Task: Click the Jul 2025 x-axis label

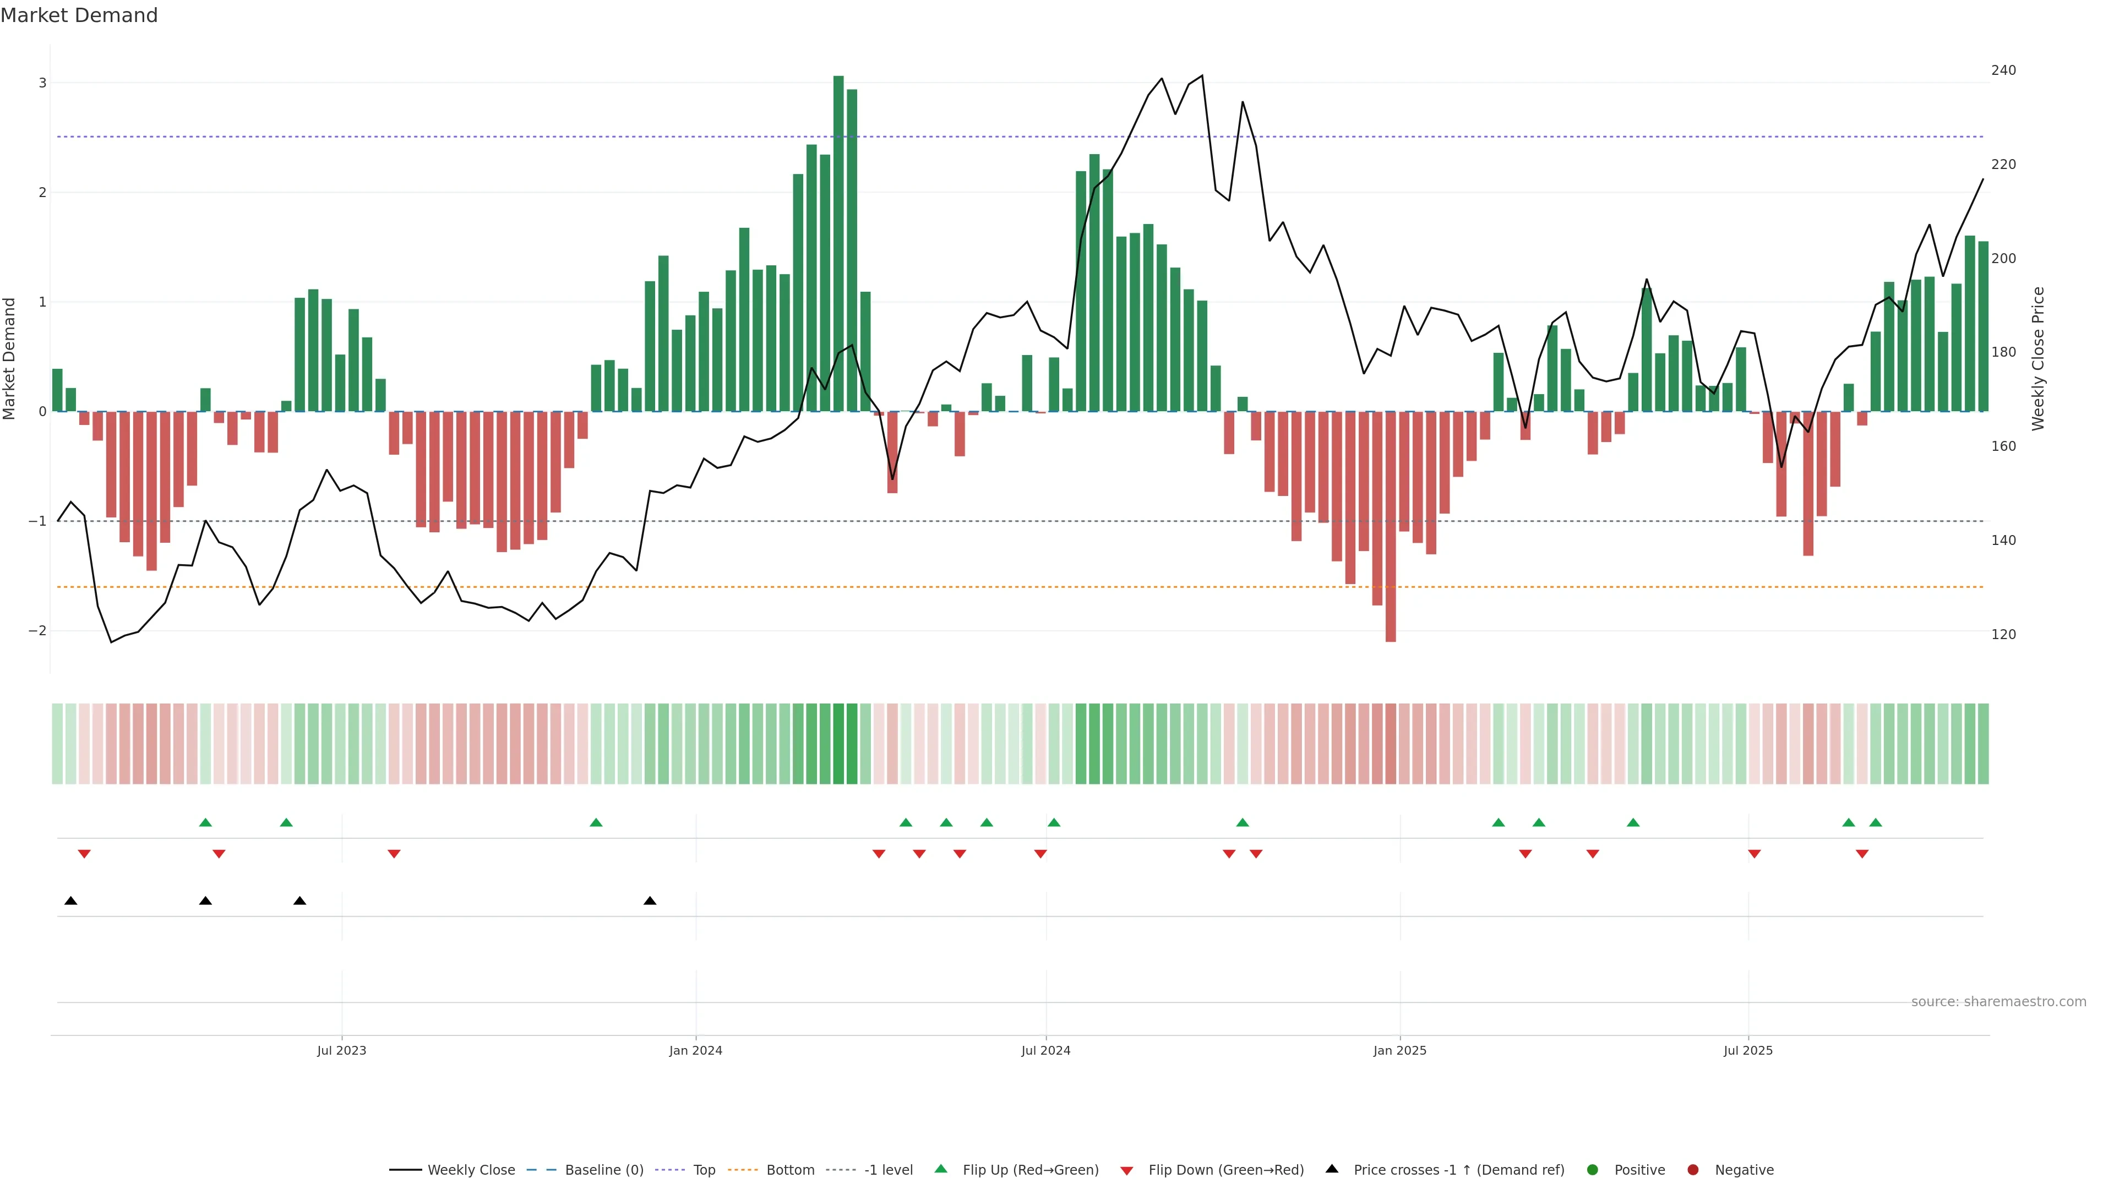Action: 1748,1050
